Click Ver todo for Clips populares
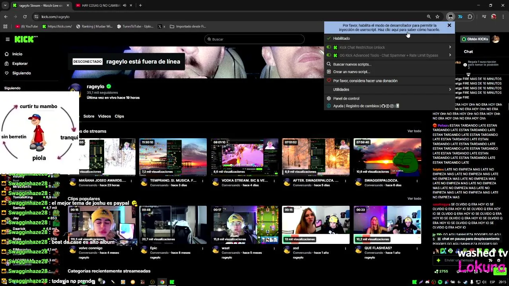The width and height of the screenshot is (509, 286). 414,199
